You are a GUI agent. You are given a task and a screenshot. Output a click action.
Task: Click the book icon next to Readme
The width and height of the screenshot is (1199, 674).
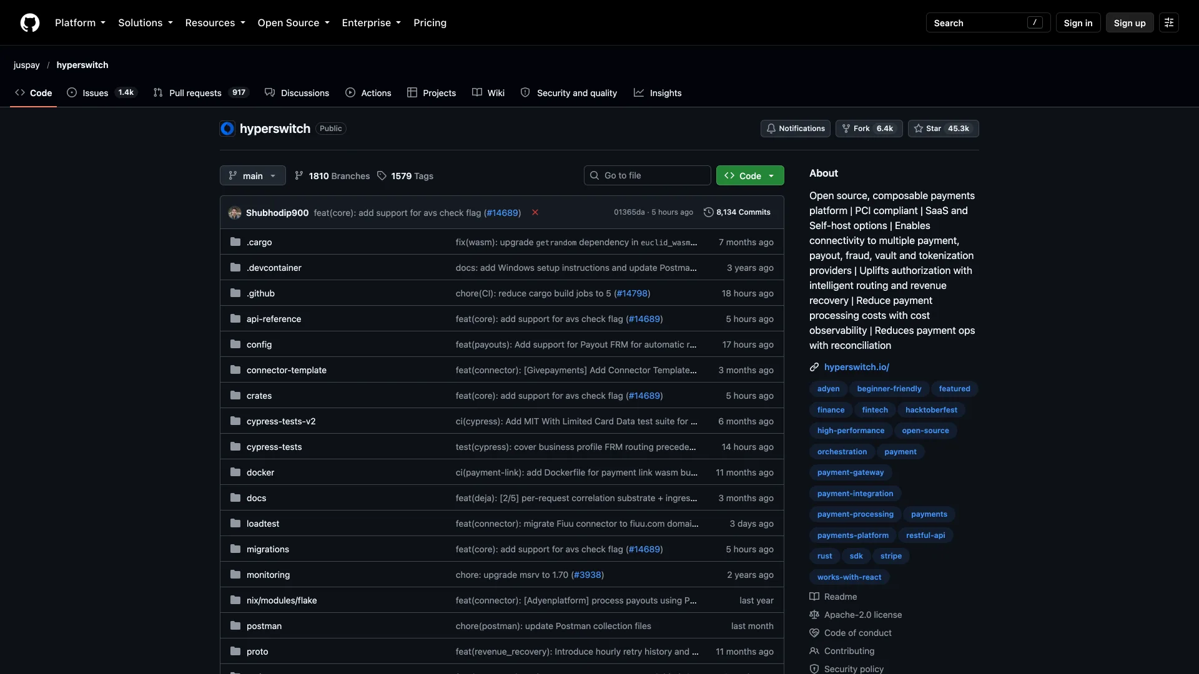(x=814, y=597)
